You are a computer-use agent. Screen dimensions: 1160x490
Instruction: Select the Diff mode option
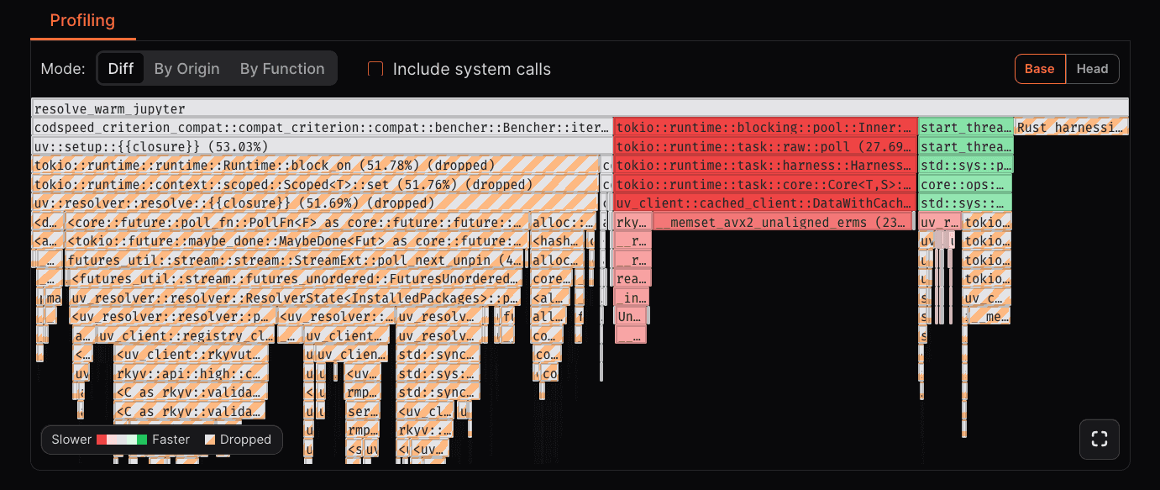[x=121, y=69]
